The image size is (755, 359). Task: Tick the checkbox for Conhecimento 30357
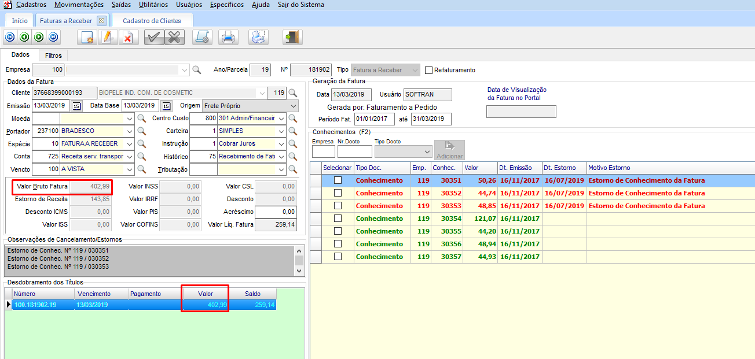[x=338, y=257]
